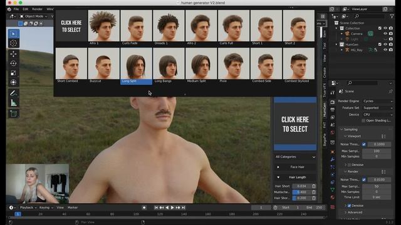Open the Keying menu in timeline
Image resolution: width=401 pixels, height=225 pixels.
46,207
